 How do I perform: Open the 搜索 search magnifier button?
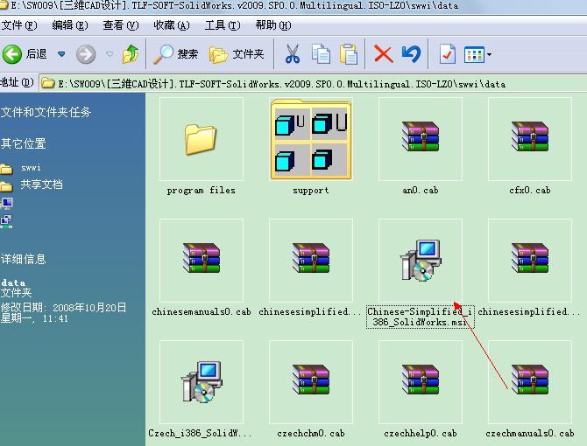click(175, 54)
